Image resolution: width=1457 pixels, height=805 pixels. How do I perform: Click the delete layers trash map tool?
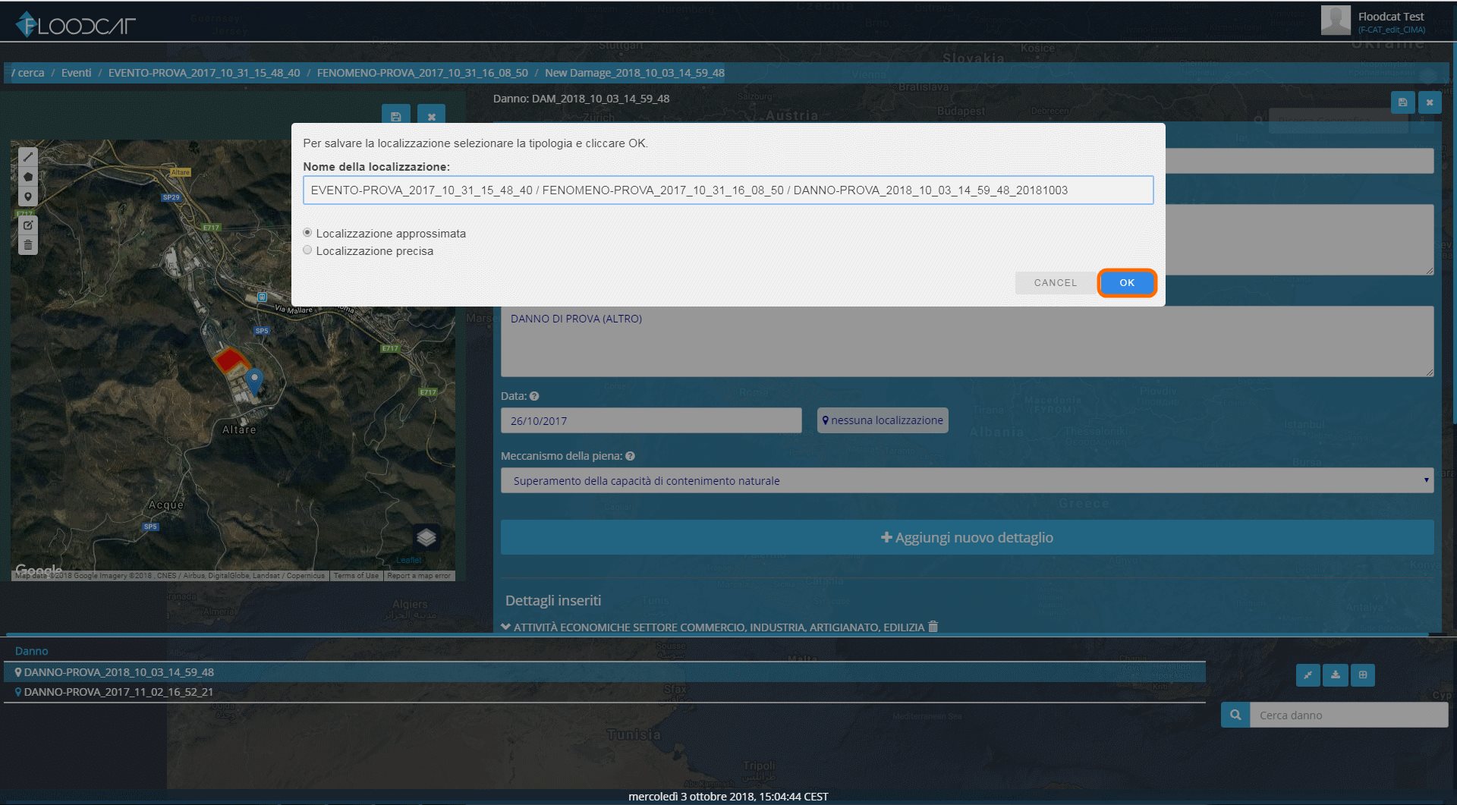click(28, 245)
